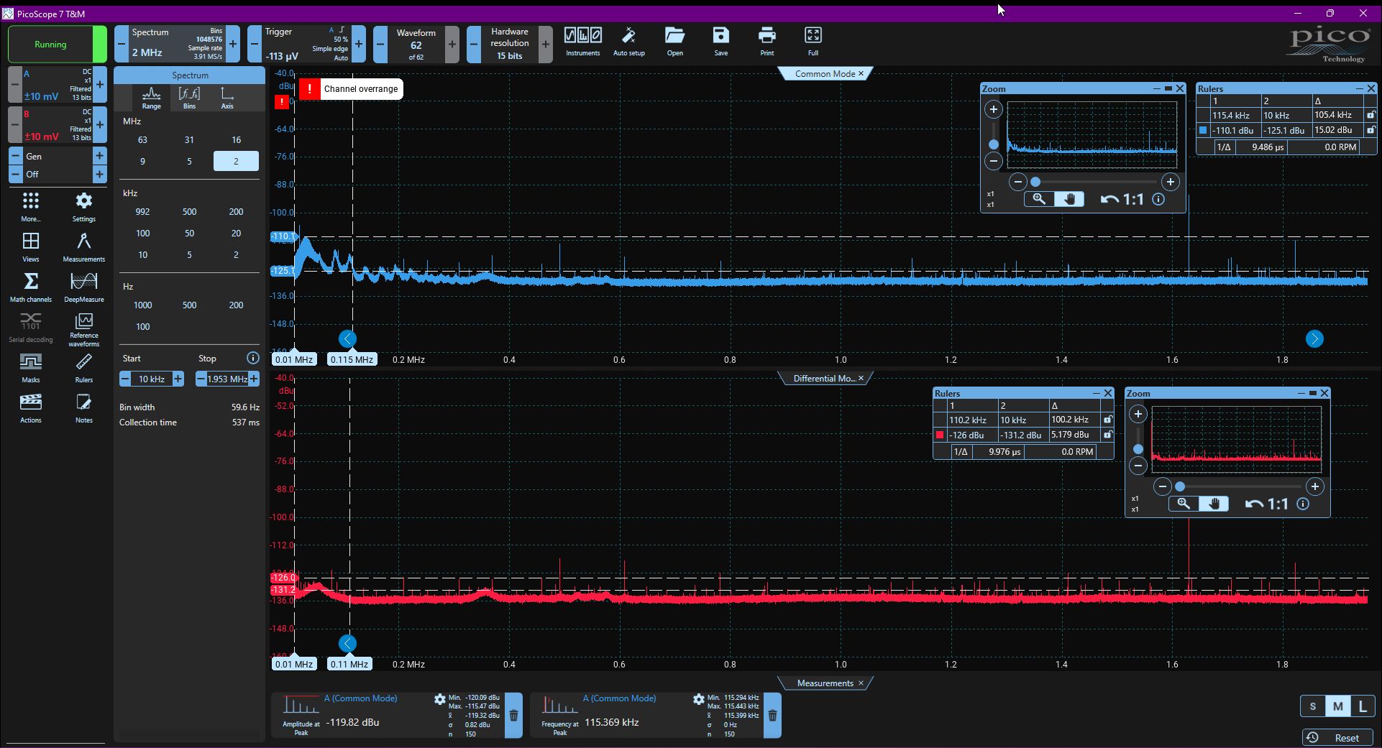The width and height of the screenshot is (1382, 748).
Task: Increase the Stop frequency with plus
Action: (254, 379)
